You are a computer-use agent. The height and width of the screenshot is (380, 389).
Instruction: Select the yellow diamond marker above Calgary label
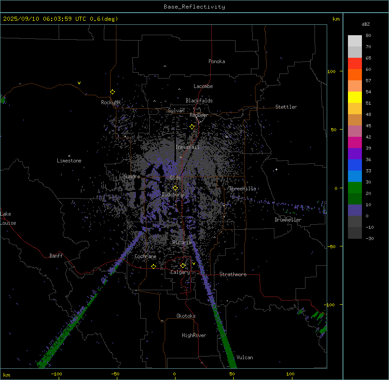click(183, 266)
